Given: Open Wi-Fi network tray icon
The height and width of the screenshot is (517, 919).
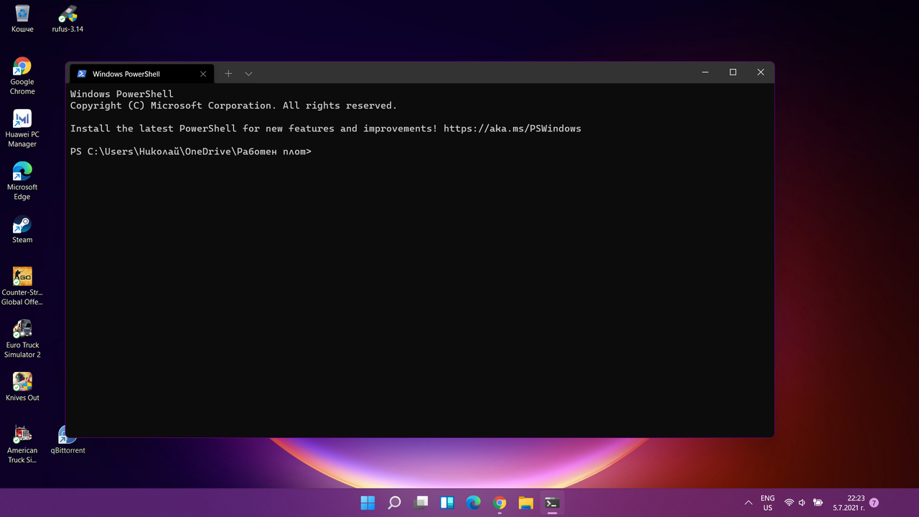Looking at the screenshot, I should pos(789,503).
